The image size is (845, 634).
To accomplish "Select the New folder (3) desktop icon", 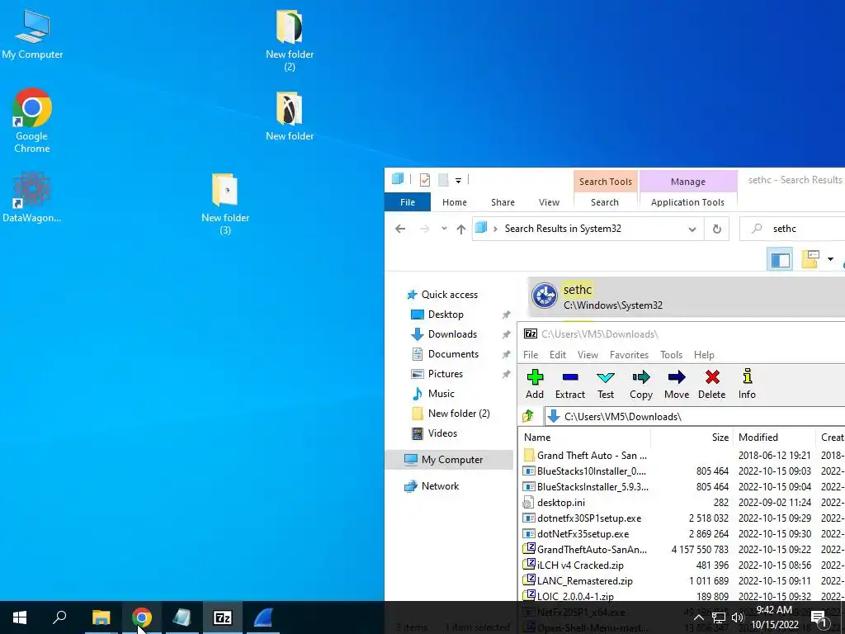I will (x=225, y=204).
